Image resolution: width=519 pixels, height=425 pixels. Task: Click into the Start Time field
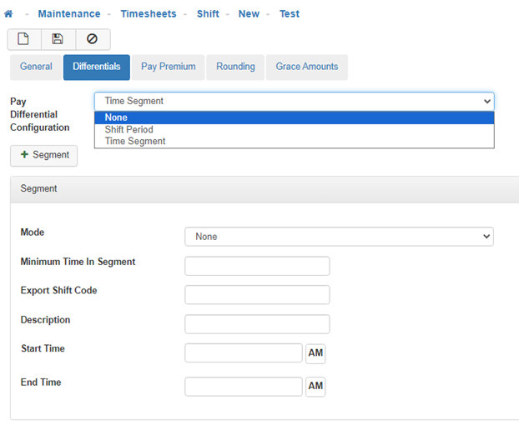243,353
